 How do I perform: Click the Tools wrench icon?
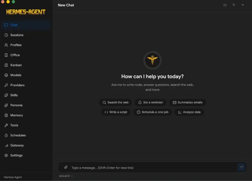click(6, 125)
